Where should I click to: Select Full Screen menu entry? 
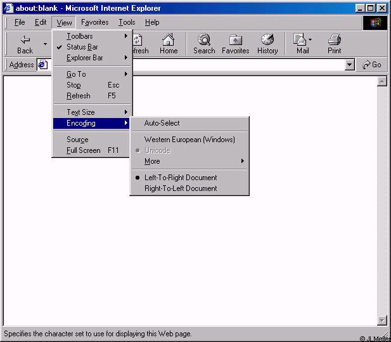click(84, 150)
